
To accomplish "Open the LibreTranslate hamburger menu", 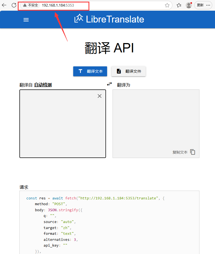I will coord(26,20).
